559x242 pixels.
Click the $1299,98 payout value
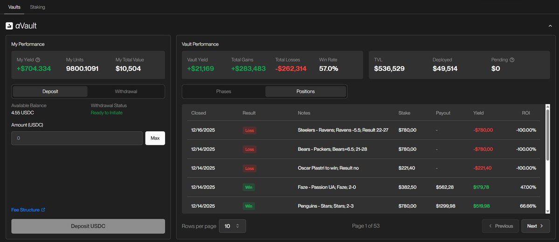click(x=446, y=206)
